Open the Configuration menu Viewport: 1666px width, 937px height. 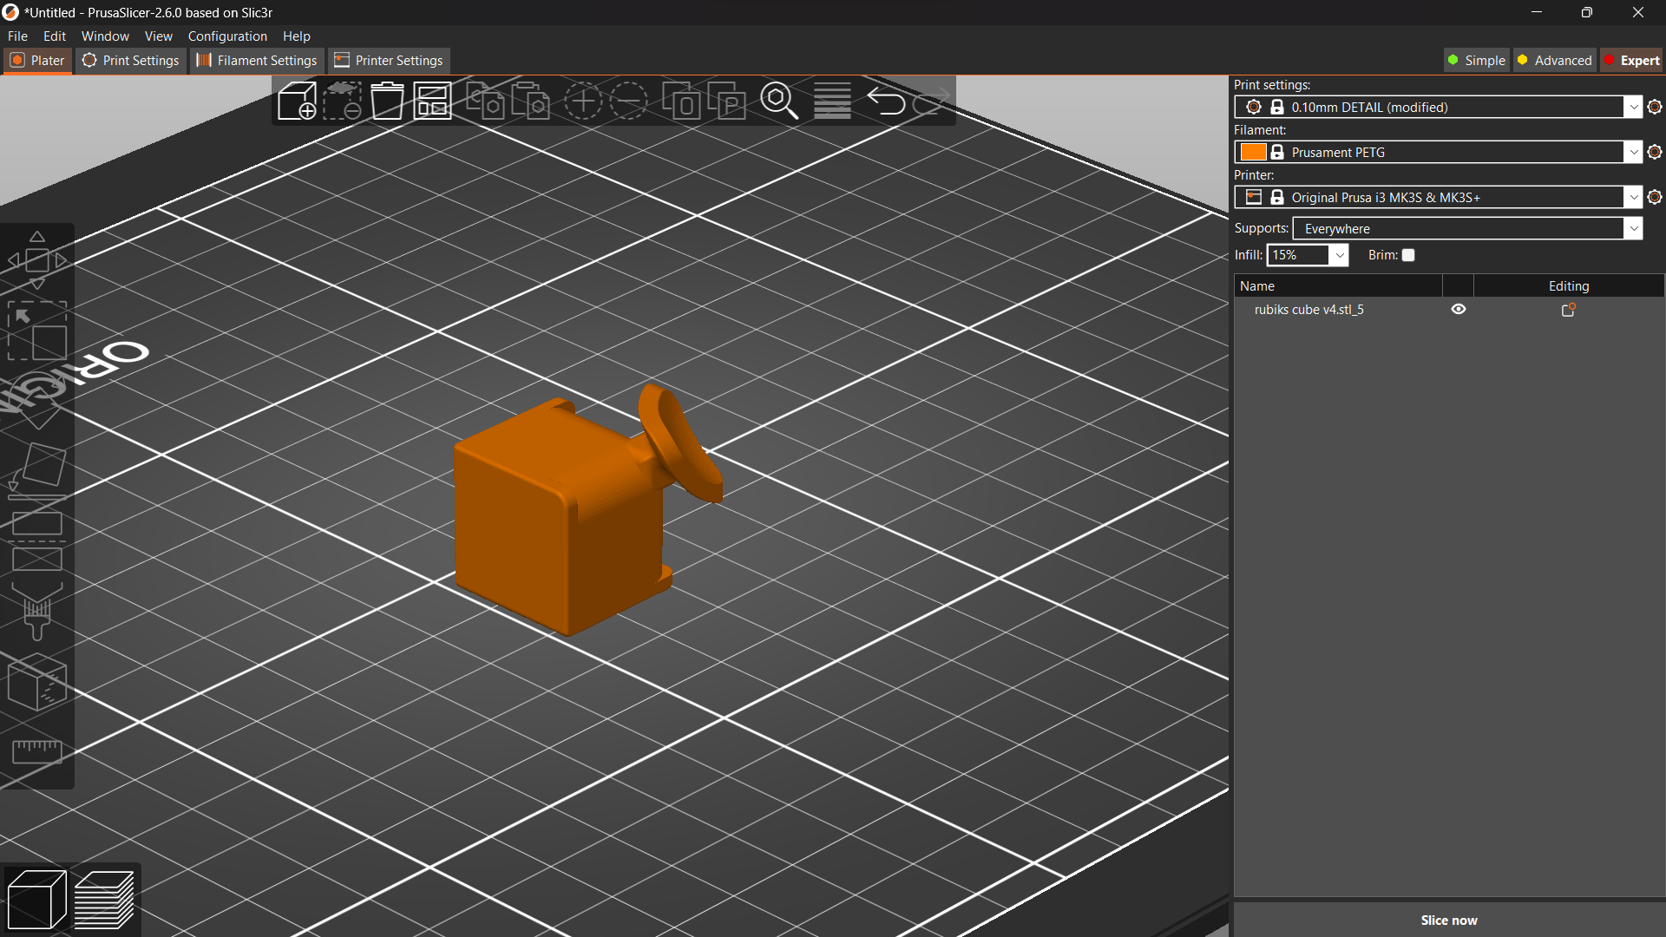[x=226, y=36]
